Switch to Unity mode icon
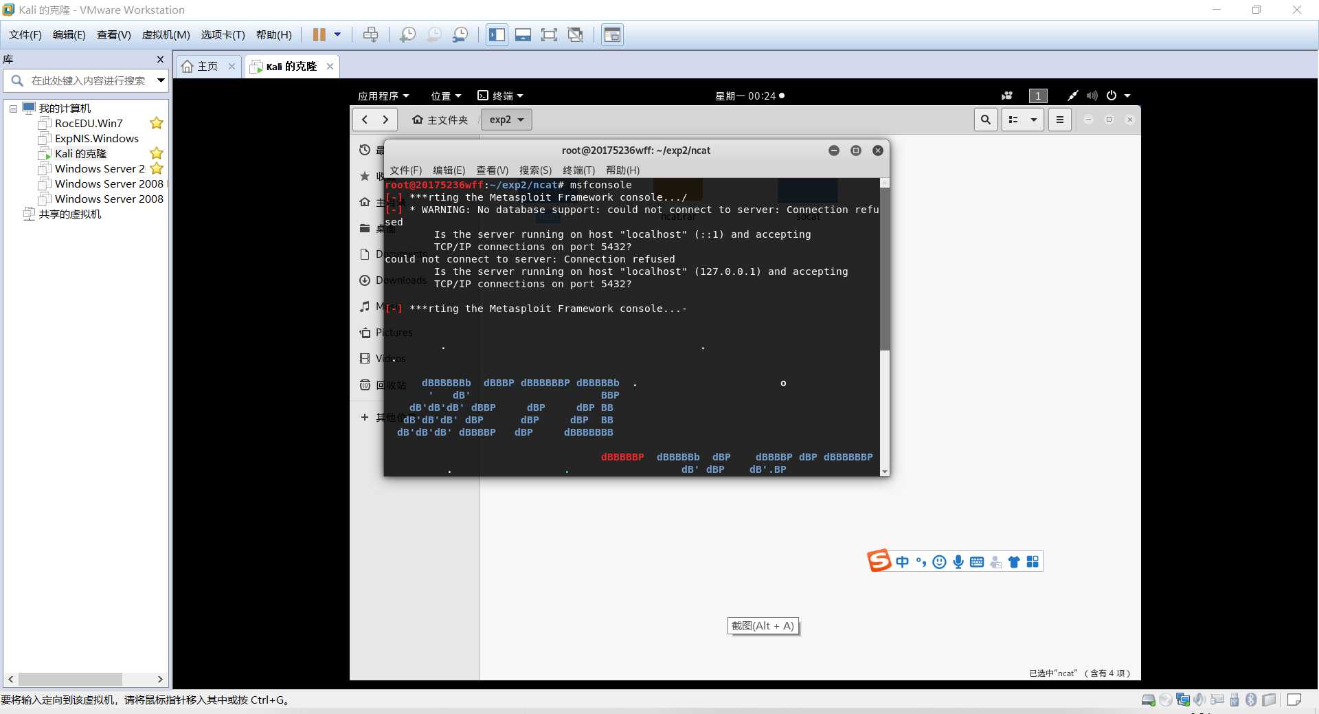The height and width of the screenshot is (714, 1319). (x=576, y=34)
